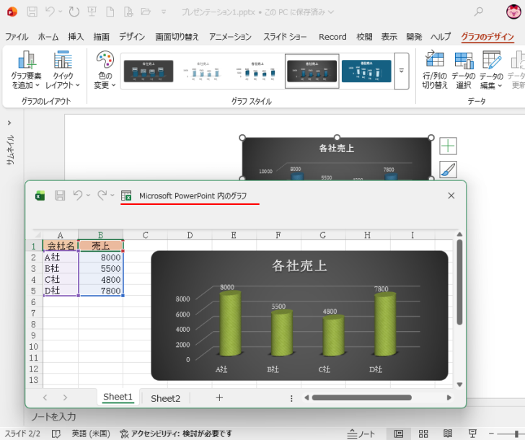Switch to the アニメーション tab
This screenshot has height=440, width=525.
230,37
